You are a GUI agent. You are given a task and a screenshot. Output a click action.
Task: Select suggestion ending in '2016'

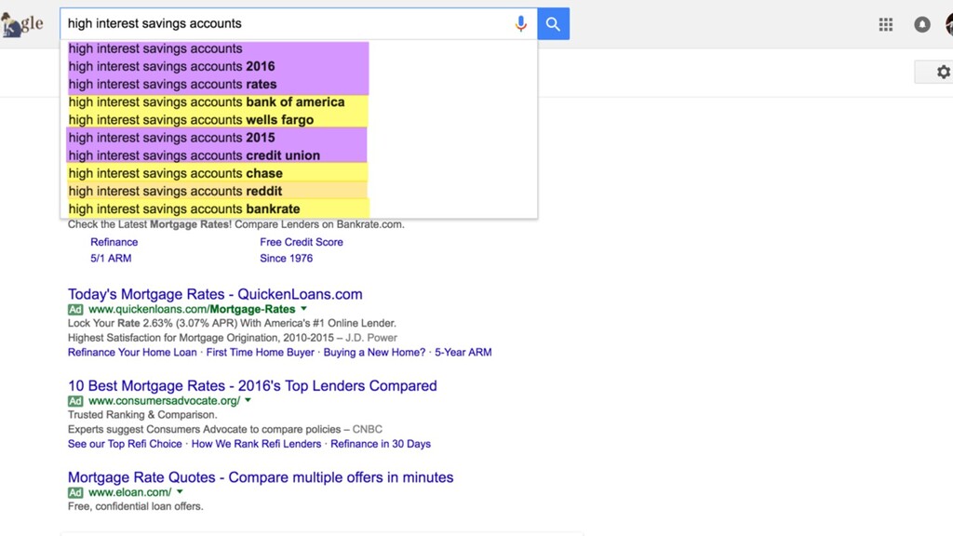(299, 66)
